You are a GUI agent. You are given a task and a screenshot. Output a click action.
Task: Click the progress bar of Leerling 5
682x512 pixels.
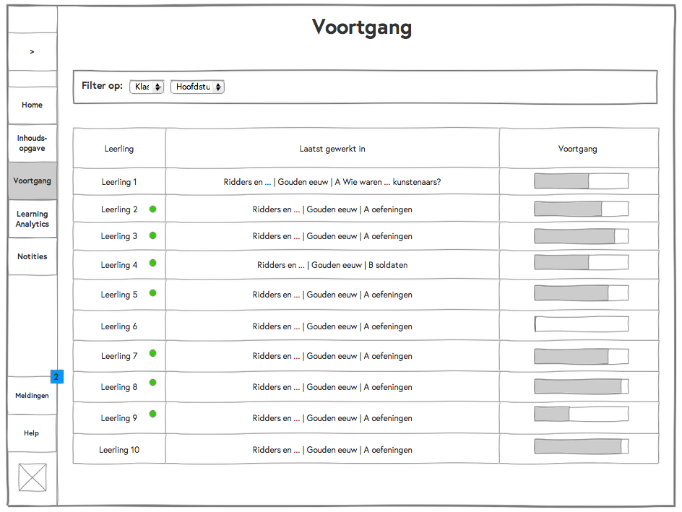tap(582, 293)
